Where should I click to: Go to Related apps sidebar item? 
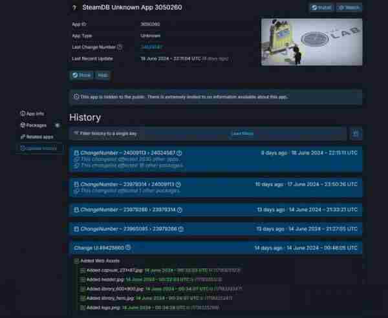point(36,136)
